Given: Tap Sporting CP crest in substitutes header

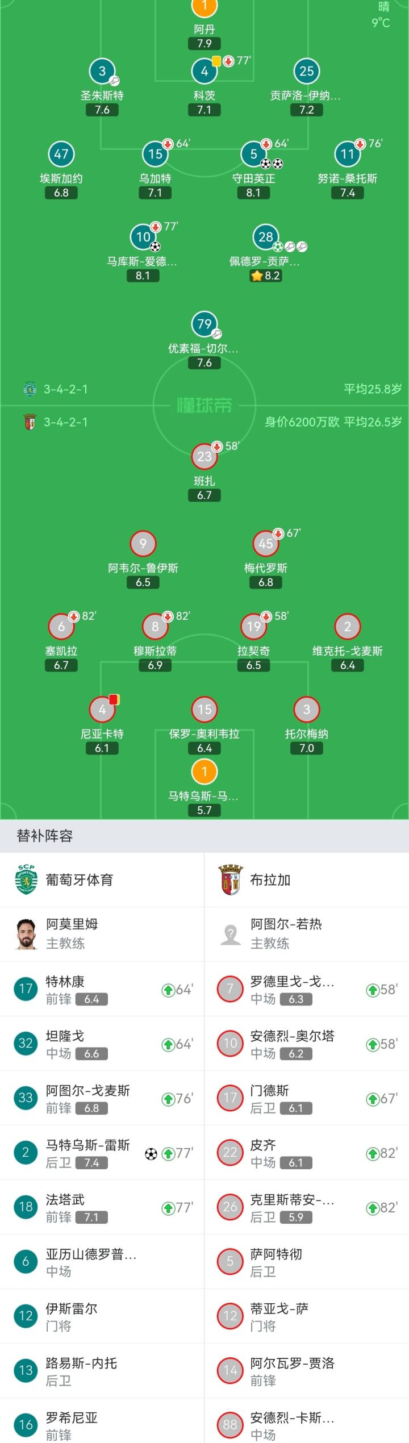Looking at the screenshot, I should pos(26,879).
